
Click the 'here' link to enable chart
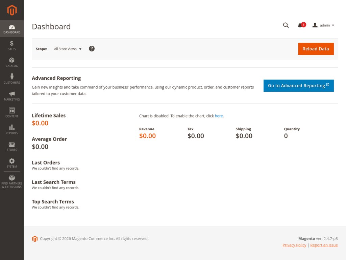pyautogui.click(x=219, y=116)
